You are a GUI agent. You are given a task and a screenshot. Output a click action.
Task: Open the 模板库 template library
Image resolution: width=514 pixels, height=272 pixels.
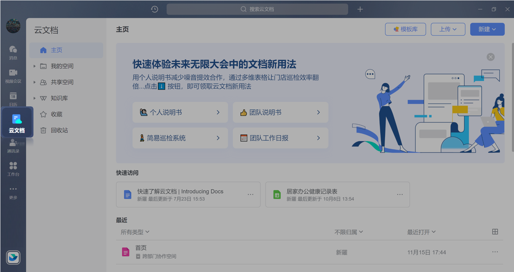click(x=405, y=29)
